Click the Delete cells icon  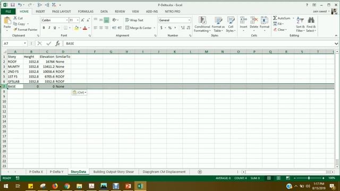click(x=254, y=21)
